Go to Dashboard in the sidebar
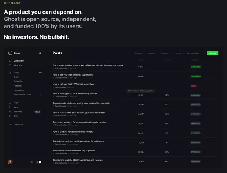The height and width of the screenshot is (173, 227). pyautogui.click(x=19, y=61)
